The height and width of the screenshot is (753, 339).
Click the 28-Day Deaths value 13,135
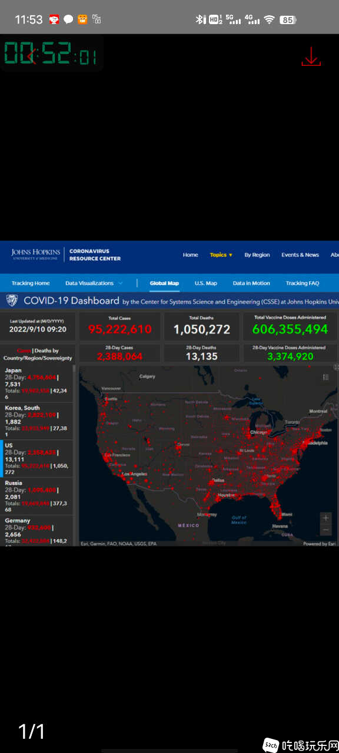[x=202, y=356]
